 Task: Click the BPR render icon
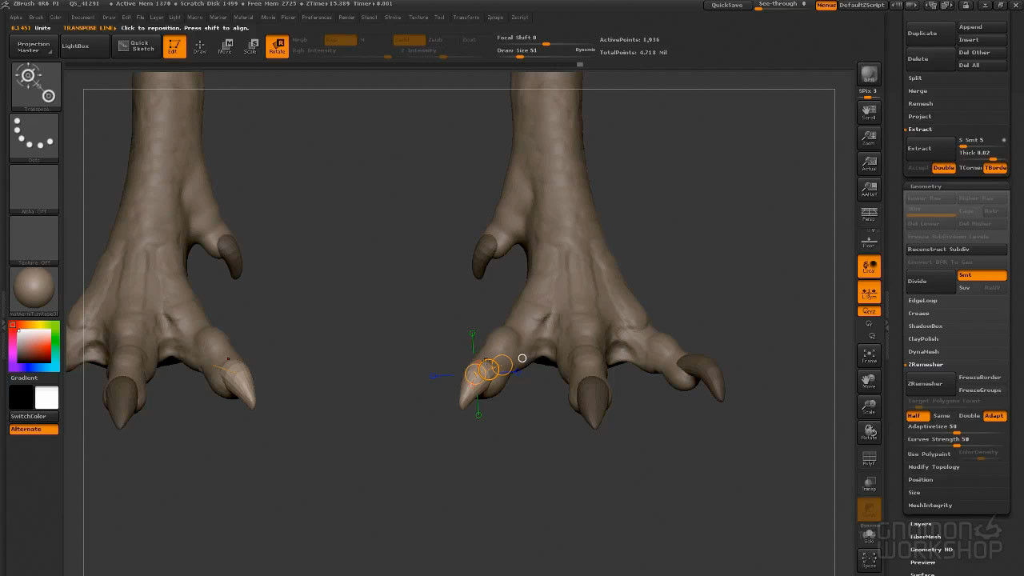point(869,74)
